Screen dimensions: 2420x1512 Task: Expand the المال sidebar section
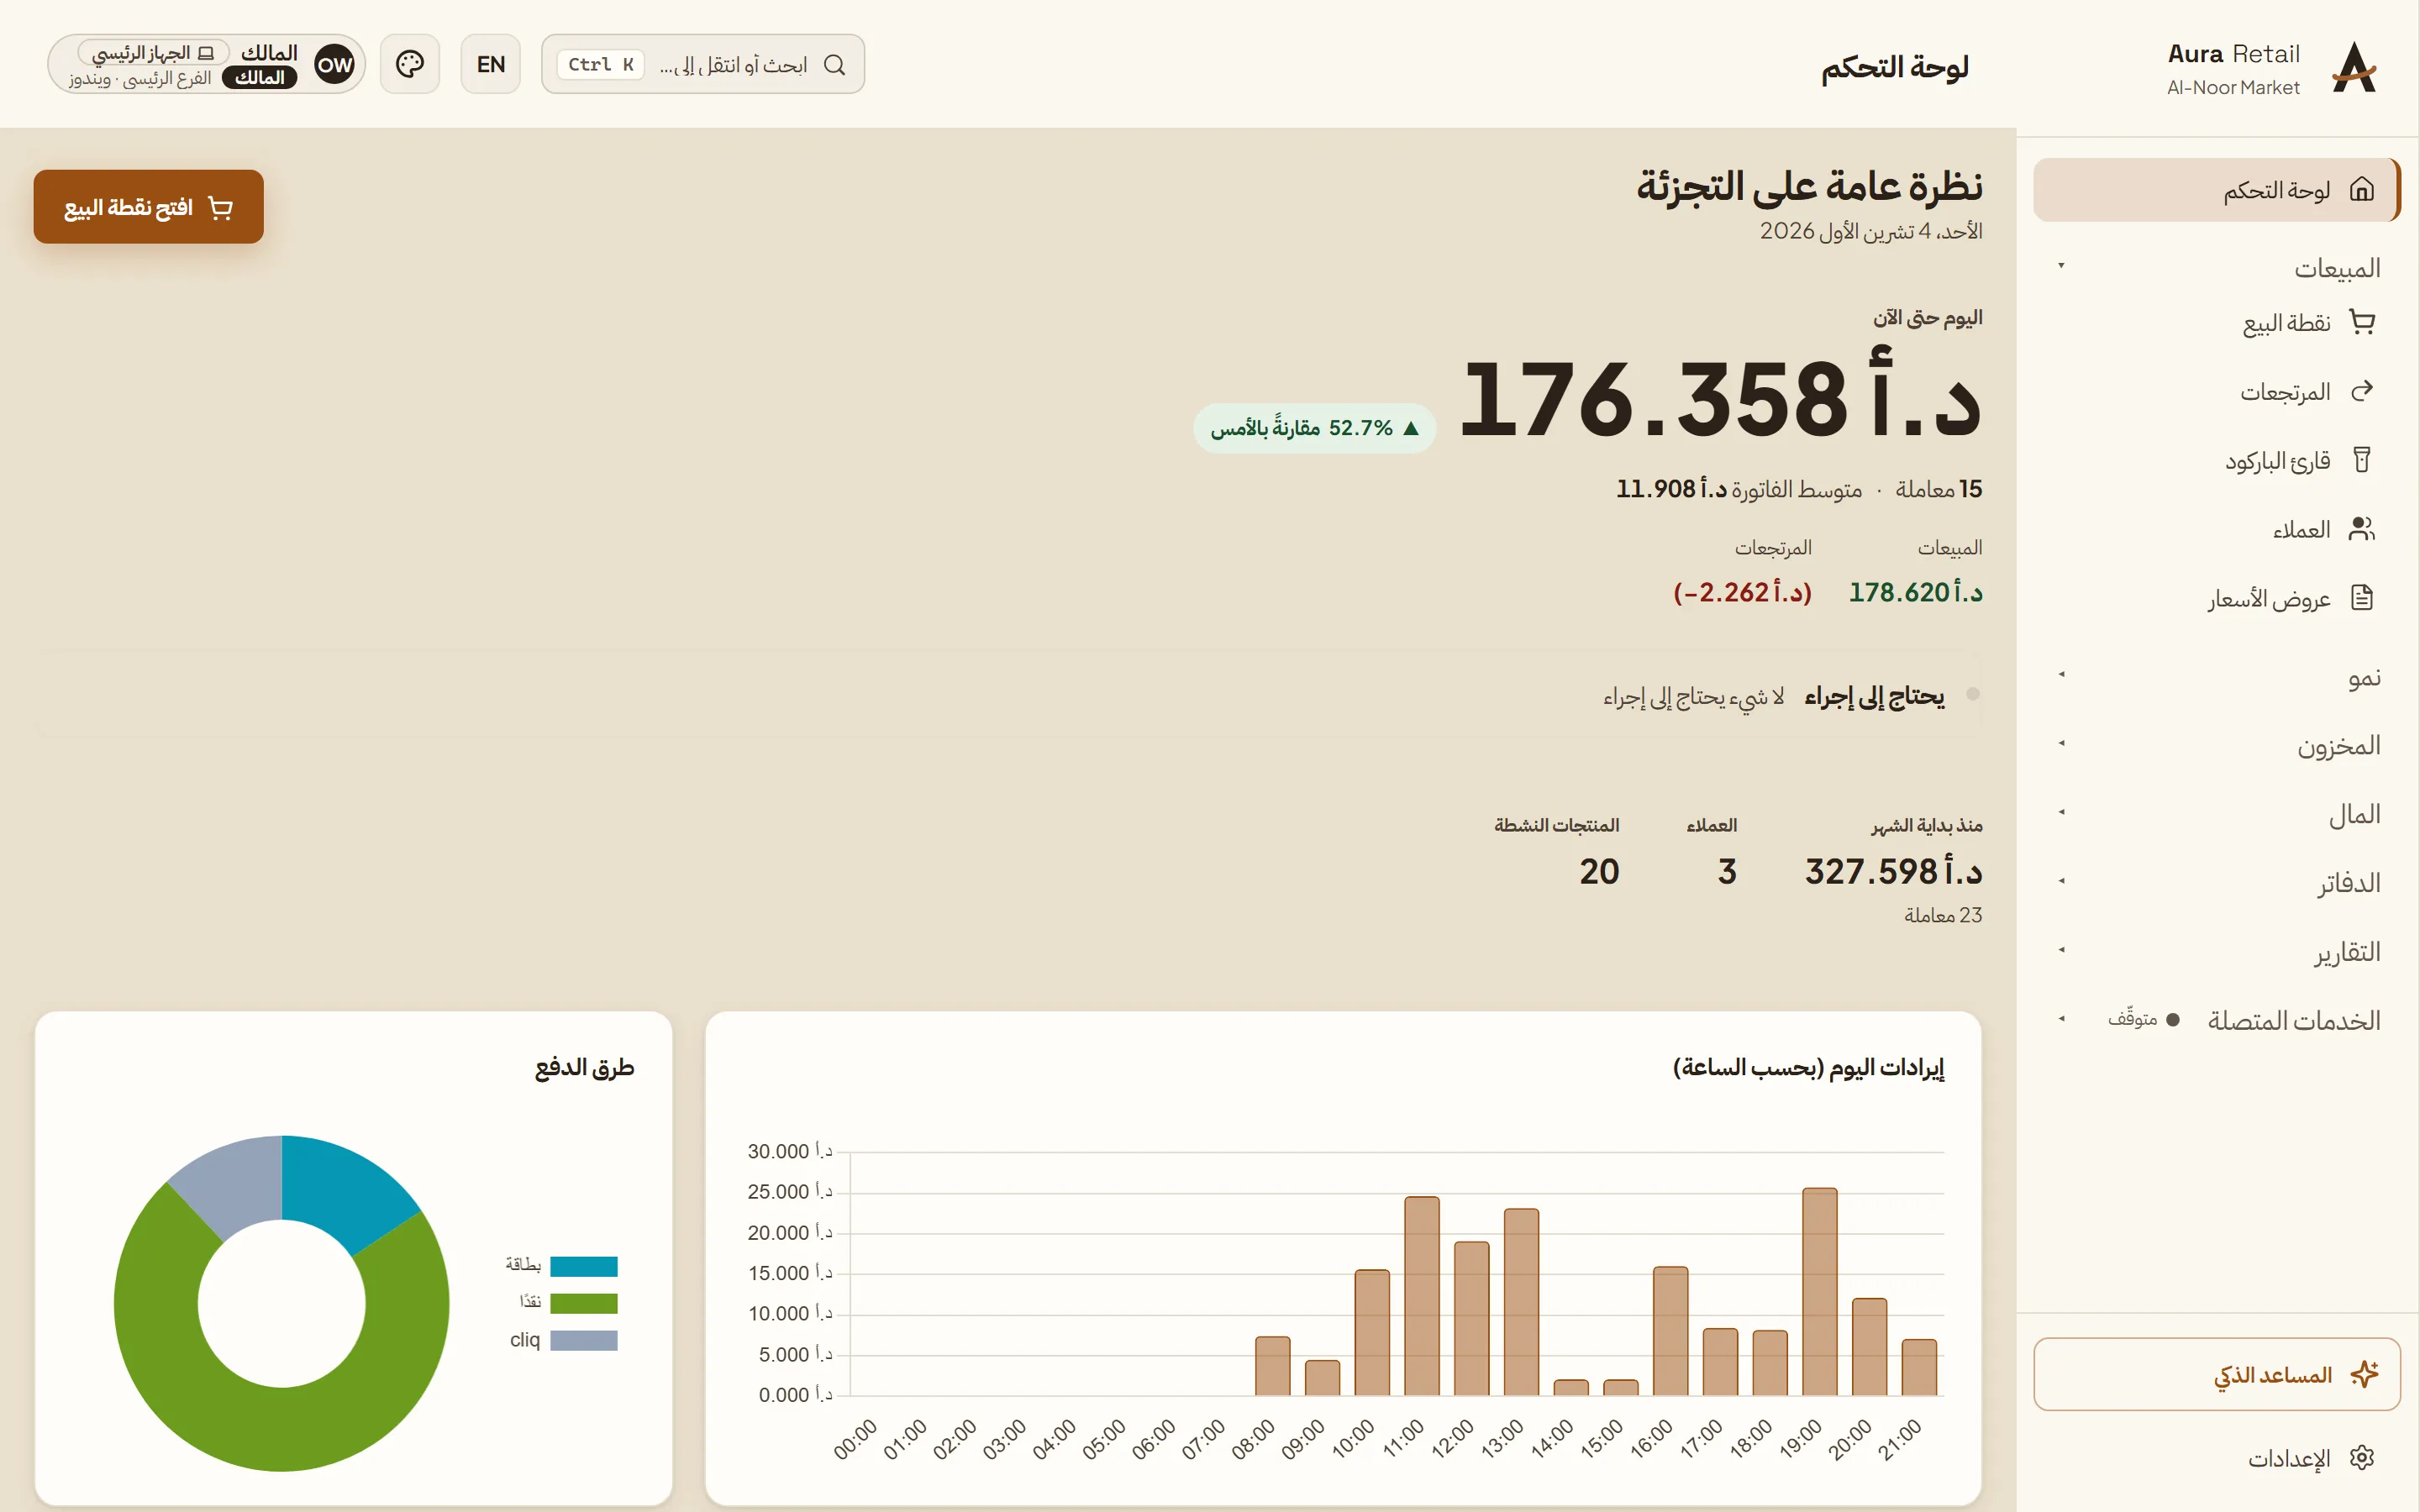2218,815
